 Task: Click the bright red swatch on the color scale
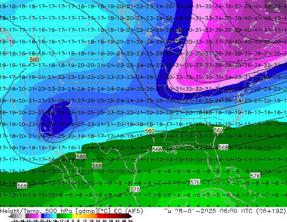pos(99,216)
